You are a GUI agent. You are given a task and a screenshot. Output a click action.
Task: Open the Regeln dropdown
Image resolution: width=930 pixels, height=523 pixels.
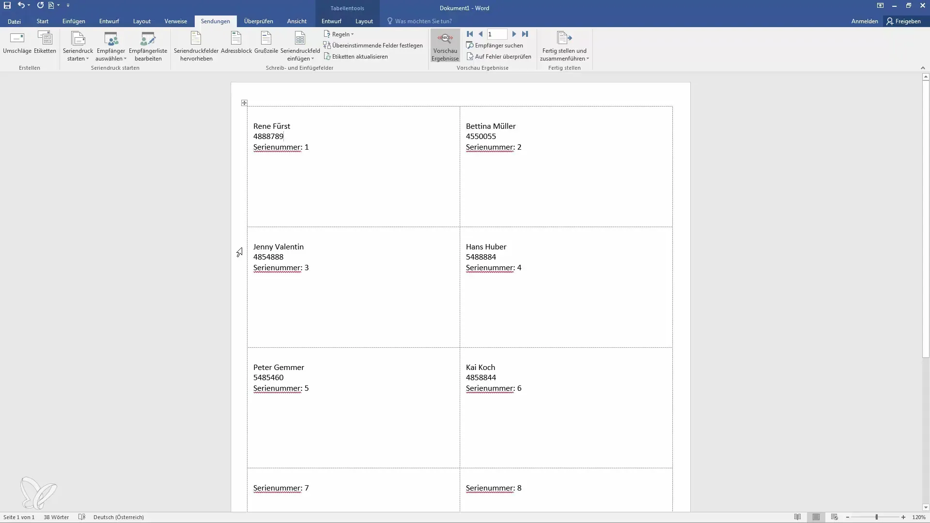339,34
